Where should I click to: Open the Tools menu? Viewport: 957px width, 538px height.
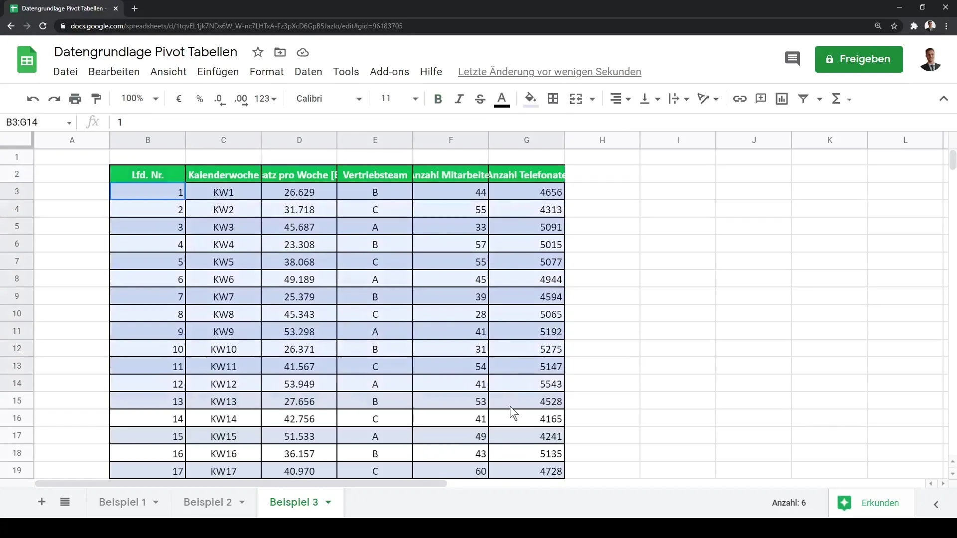click(x=346, y=72)
